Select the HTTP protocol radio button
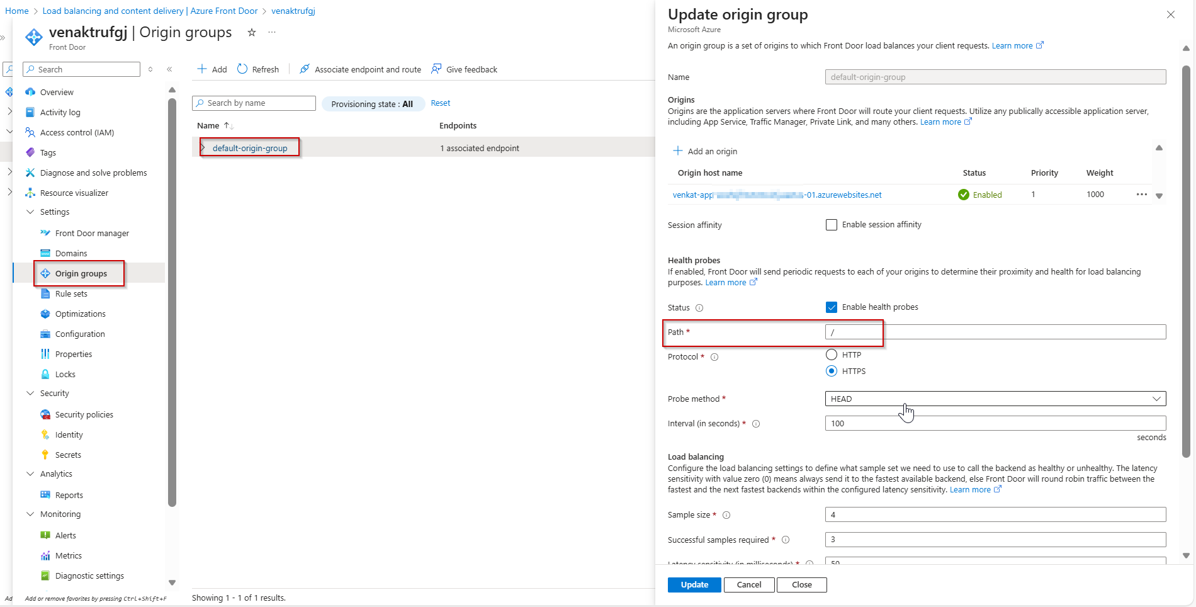Viewport: 1196px width, 607px height. (x=832, y=355)
